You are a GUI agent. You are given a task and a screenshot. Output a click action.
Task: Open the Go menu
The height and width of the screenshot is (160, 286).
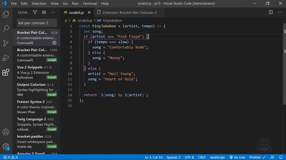click(65, 4)
